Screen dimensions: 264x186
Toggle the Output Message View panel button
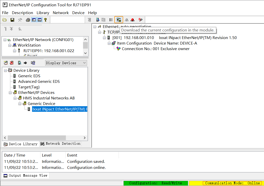25,175
